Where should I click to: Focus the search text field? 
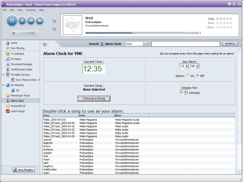[x=185, y=44]
